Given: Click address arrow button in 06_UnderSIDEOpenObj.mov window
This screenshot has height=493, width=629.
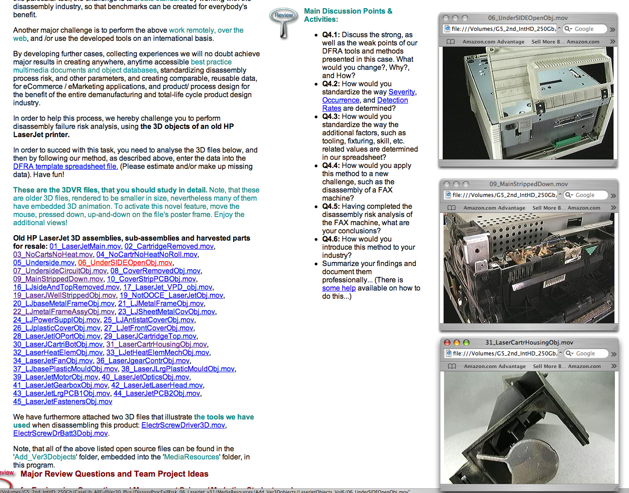Looking at the screenshot, I should tap(559, 29).
